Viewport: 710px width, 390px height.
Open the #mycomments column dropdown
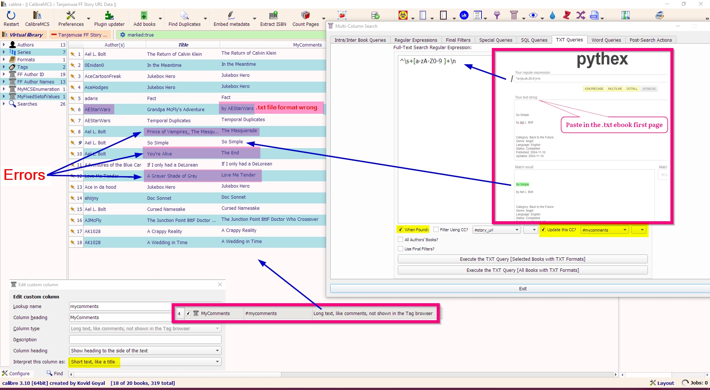[605, 230]
